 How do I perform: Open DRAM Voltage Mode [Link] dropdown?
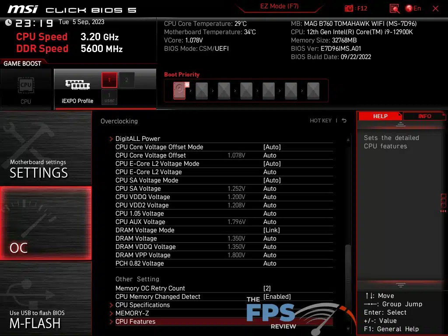pyautogui.click(x=271, y=230)
